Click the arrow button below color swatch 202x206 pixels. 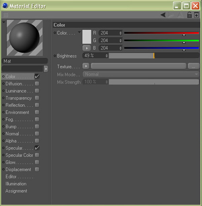(87, 48)
